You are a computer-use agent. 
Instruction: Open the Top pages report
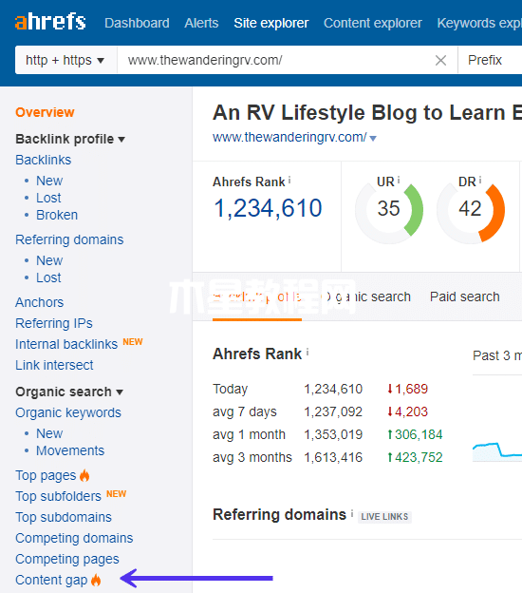[46, 475]
